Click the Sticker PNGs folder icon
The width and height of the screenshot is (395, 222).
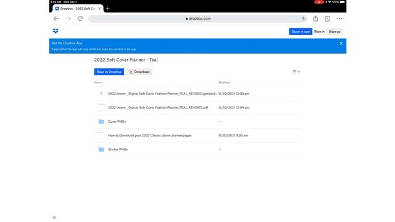tap(101, 149)
